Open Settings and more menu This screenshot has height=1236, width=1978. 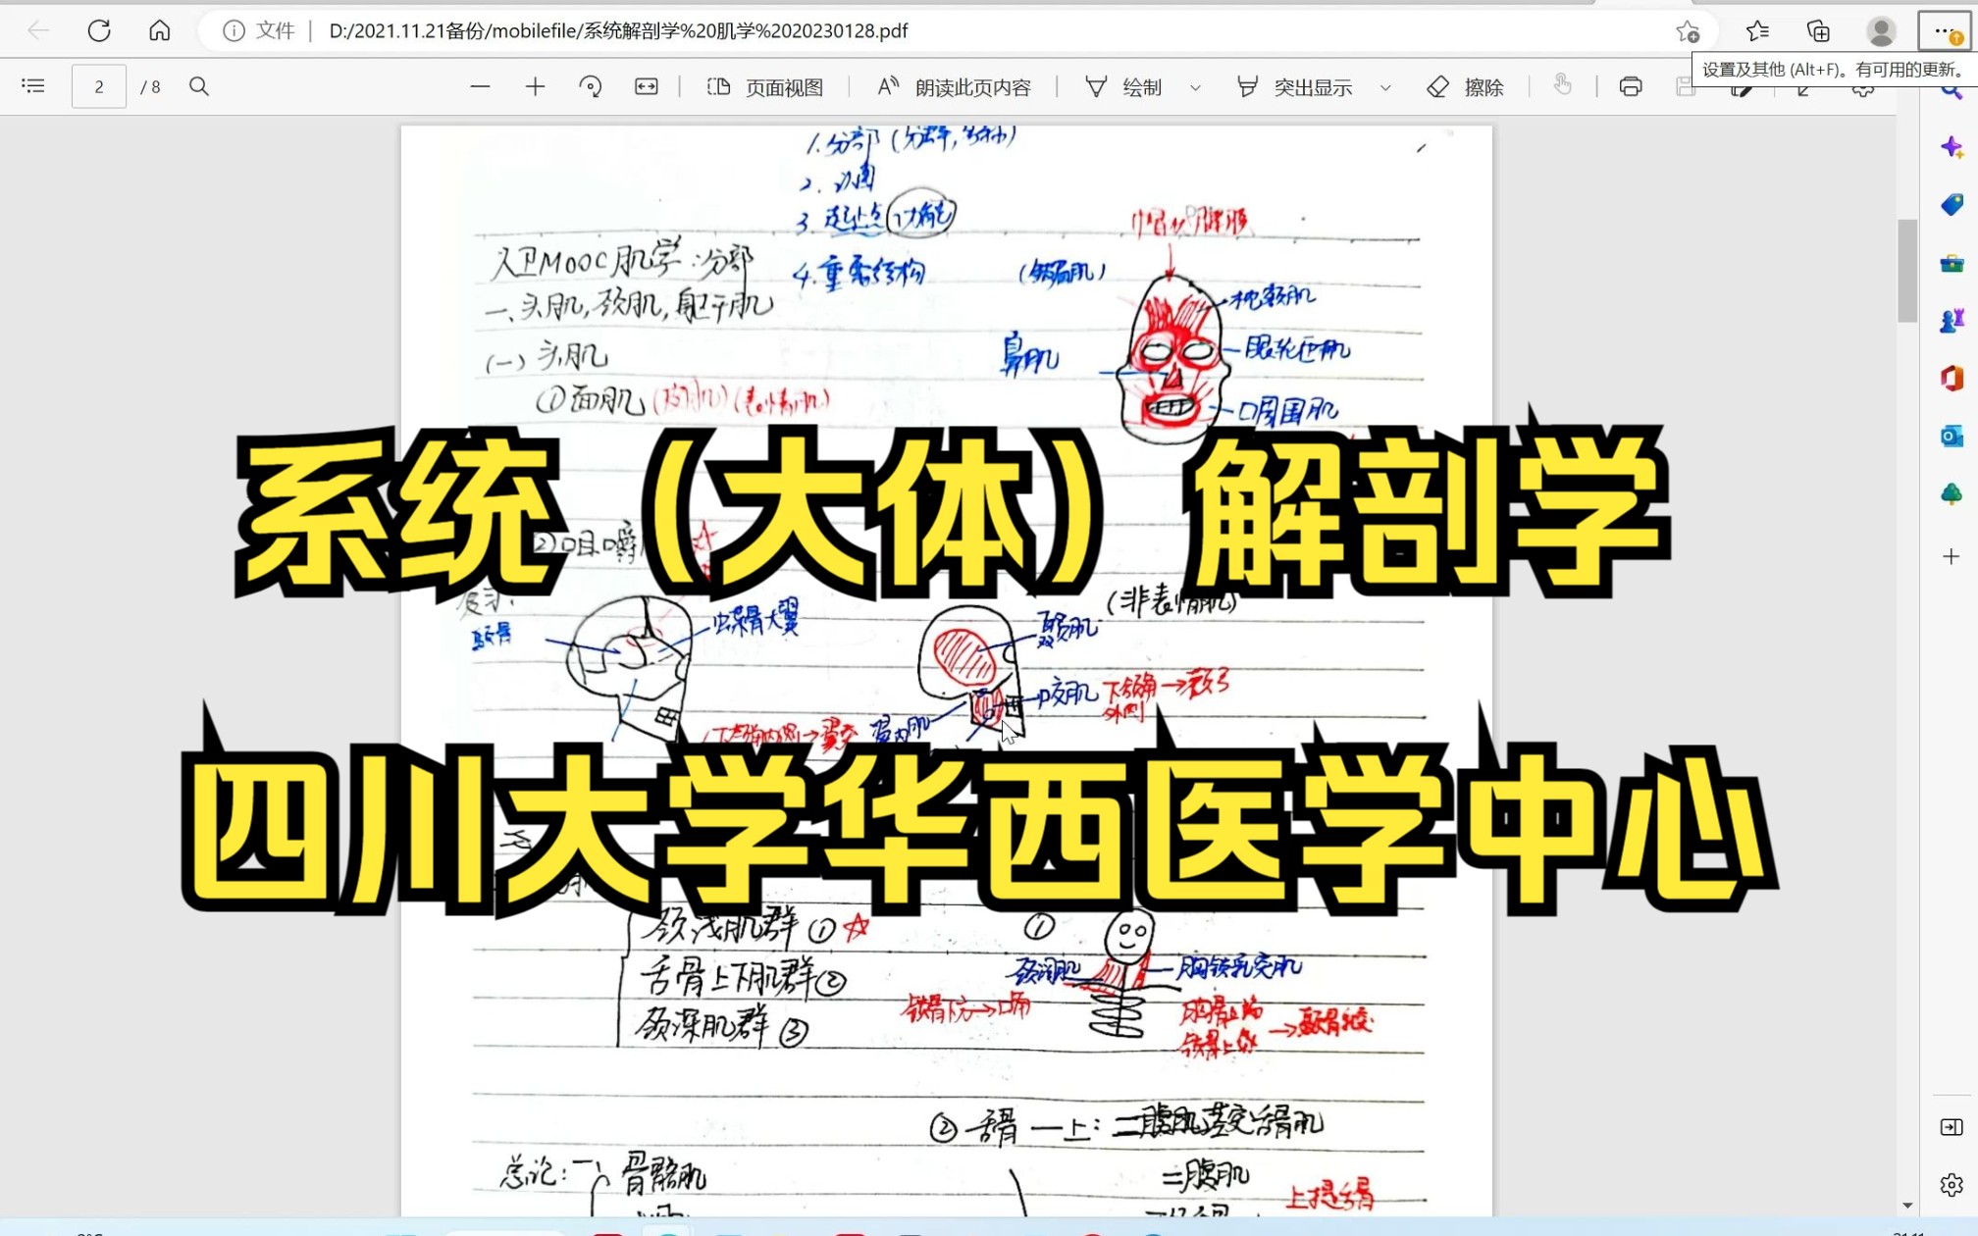(1945, 31)
